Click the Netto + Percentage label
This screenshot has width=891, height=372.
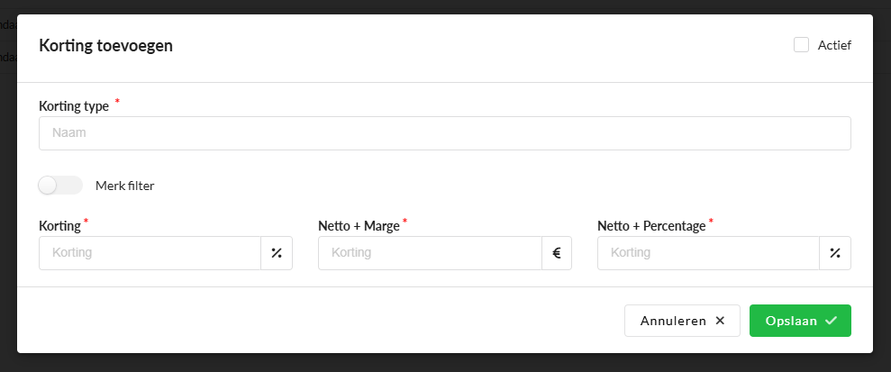pyautogui.click(x=650, y=226)
